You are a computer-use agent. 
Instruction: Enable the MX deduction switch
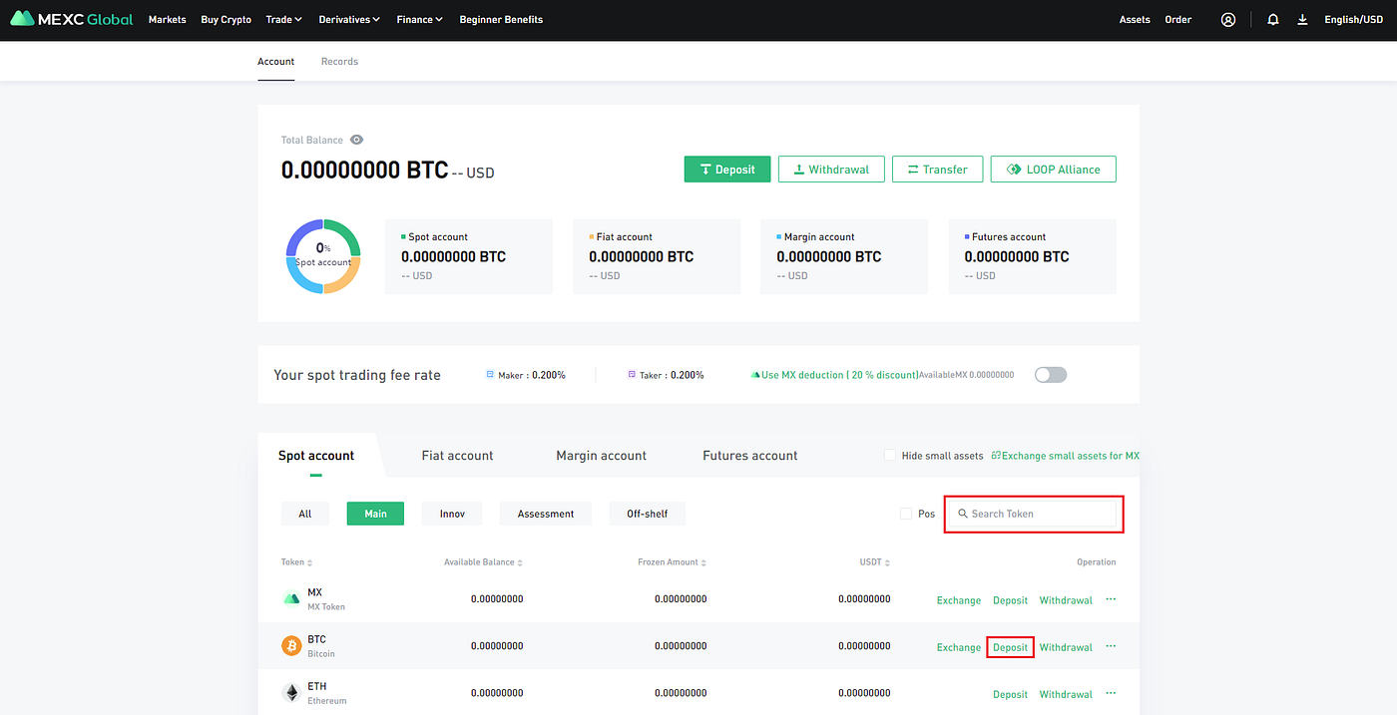point(1051,375)
